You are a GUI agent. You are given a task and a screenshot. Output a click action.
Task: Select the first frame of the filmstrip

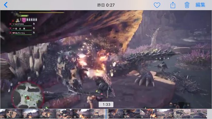[3, 114]
